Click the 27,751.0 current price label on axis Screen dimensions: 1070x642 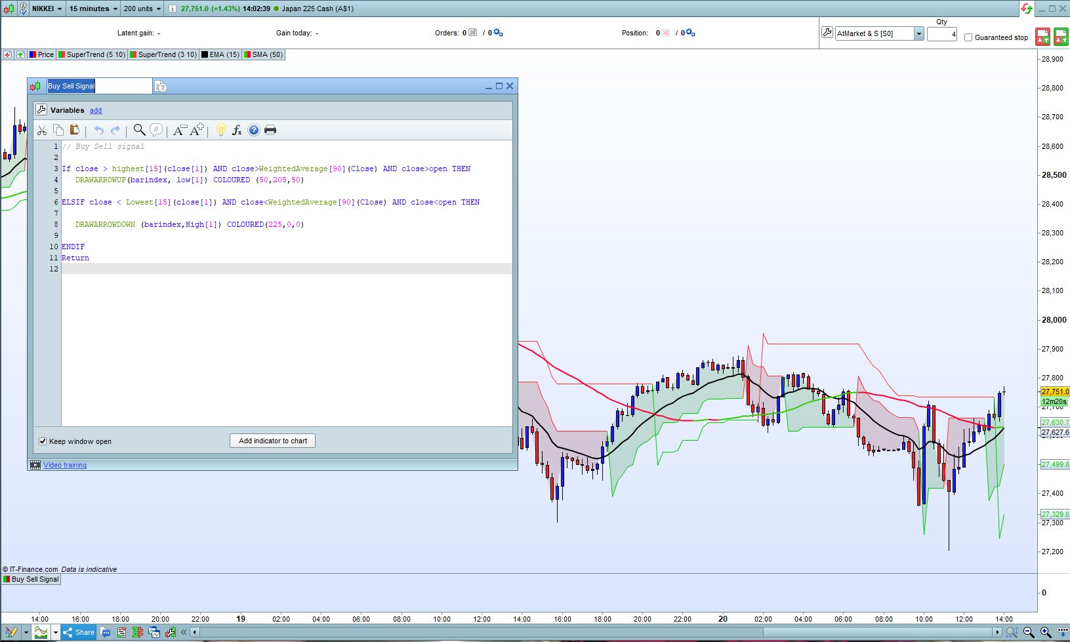pyautogui.click(x=1055, y=391)
